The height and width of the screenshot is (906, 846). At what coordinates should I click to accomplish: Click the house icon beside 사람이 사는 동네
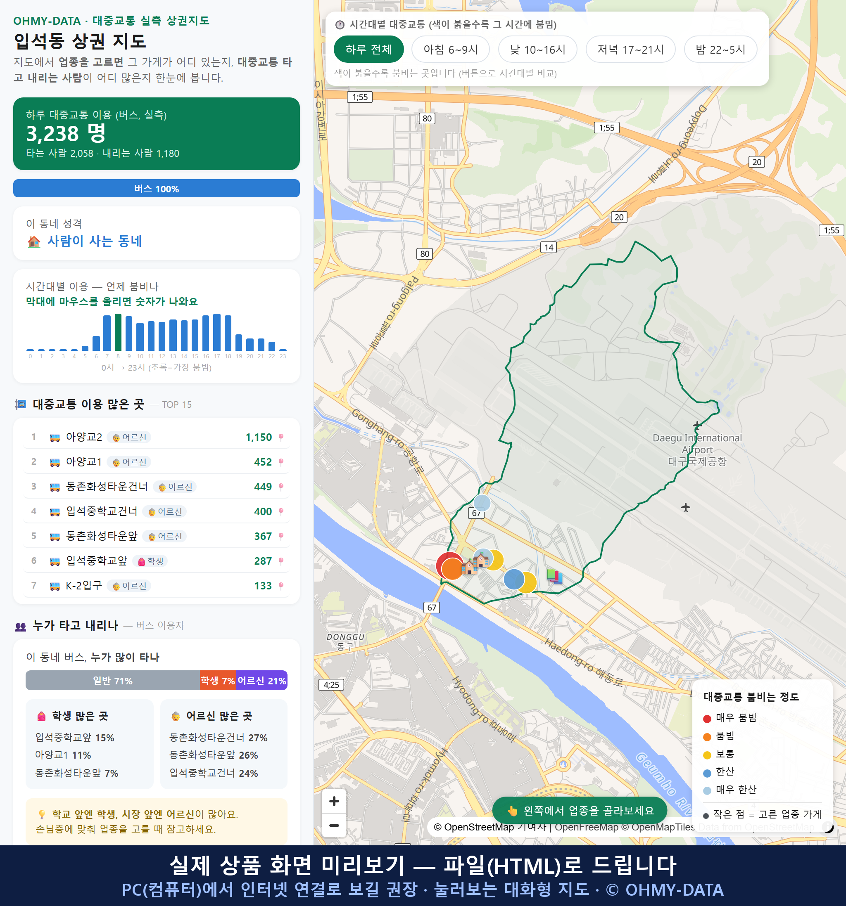pyautogui.click(x=34, y=241)
